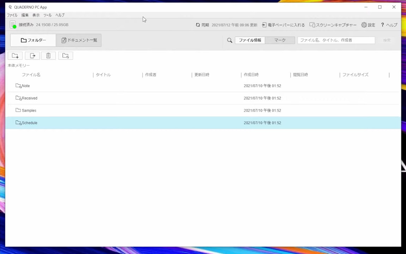Sort by タイトル column header

coord(103,74)
